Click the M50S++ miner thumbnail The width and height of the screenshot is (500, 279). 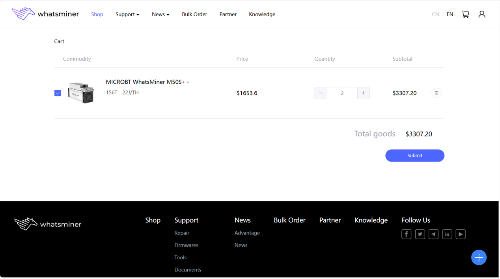81,93
